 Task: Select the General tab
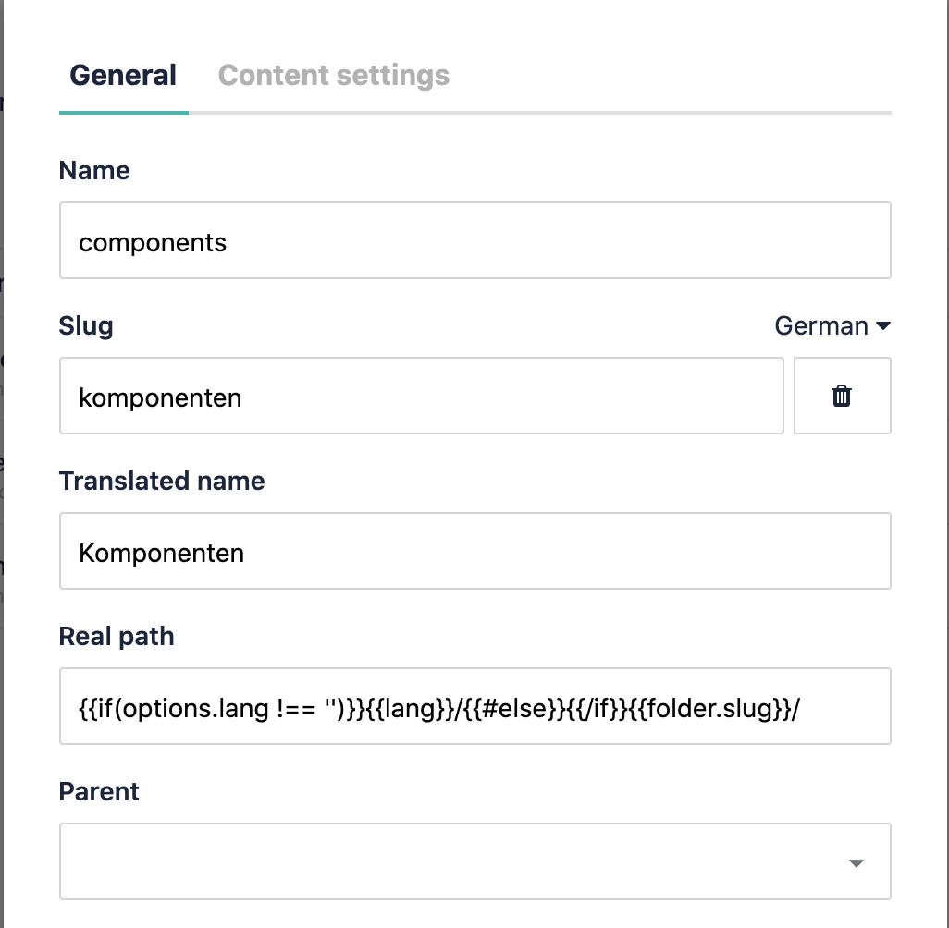click(x=123, y=75)
